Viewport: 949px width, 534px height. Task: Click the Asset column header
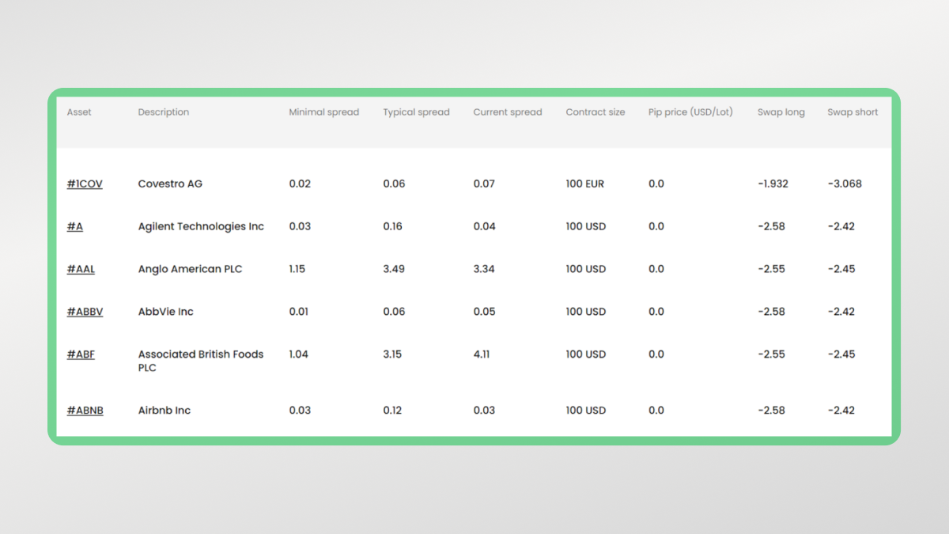pyautogui.click(x=79, y=112)
